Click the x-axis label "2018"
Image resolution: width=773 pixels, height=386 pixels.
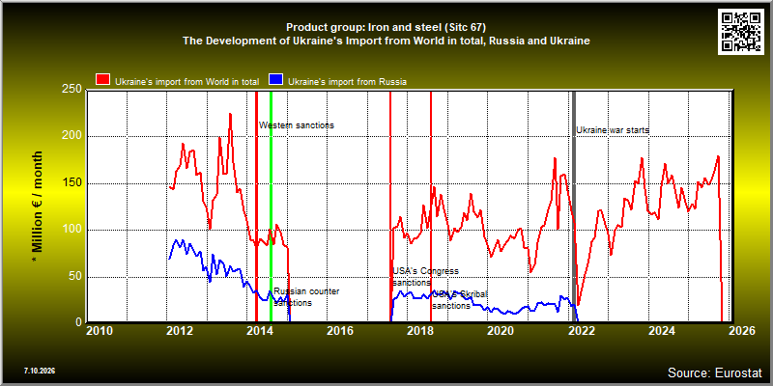tap(420, 331)
